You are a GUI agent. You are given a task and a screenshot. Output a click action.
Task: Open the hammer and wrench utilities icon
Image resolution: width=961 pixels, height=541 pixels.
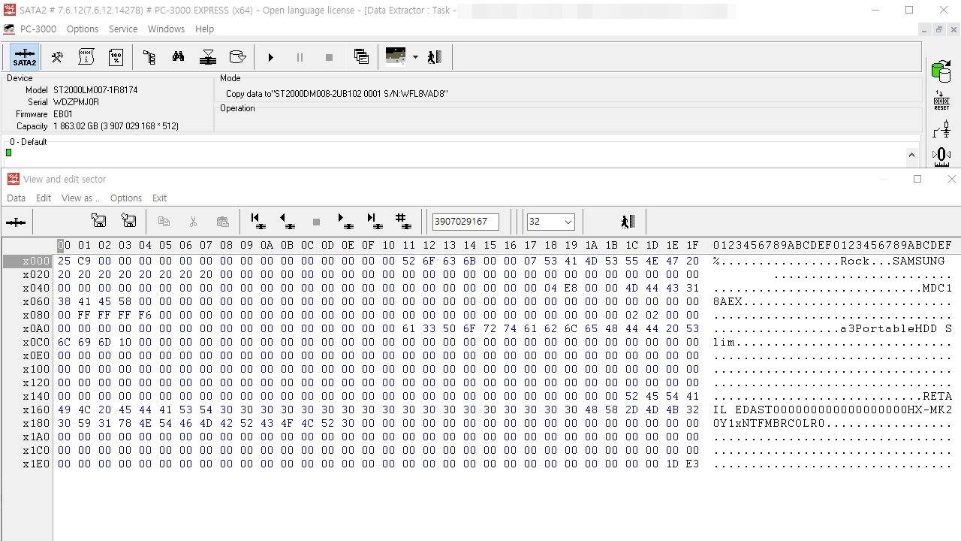coord(57,57)
